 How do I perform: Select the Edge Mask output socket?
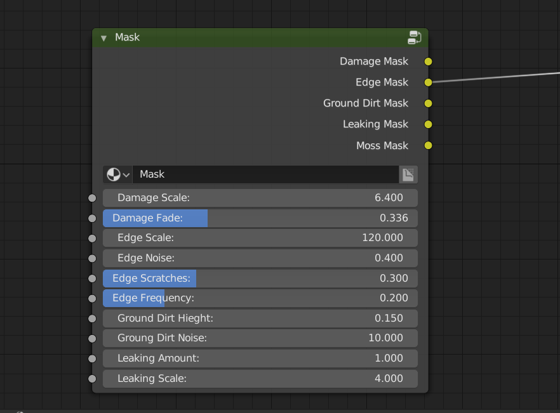[428, 82]
